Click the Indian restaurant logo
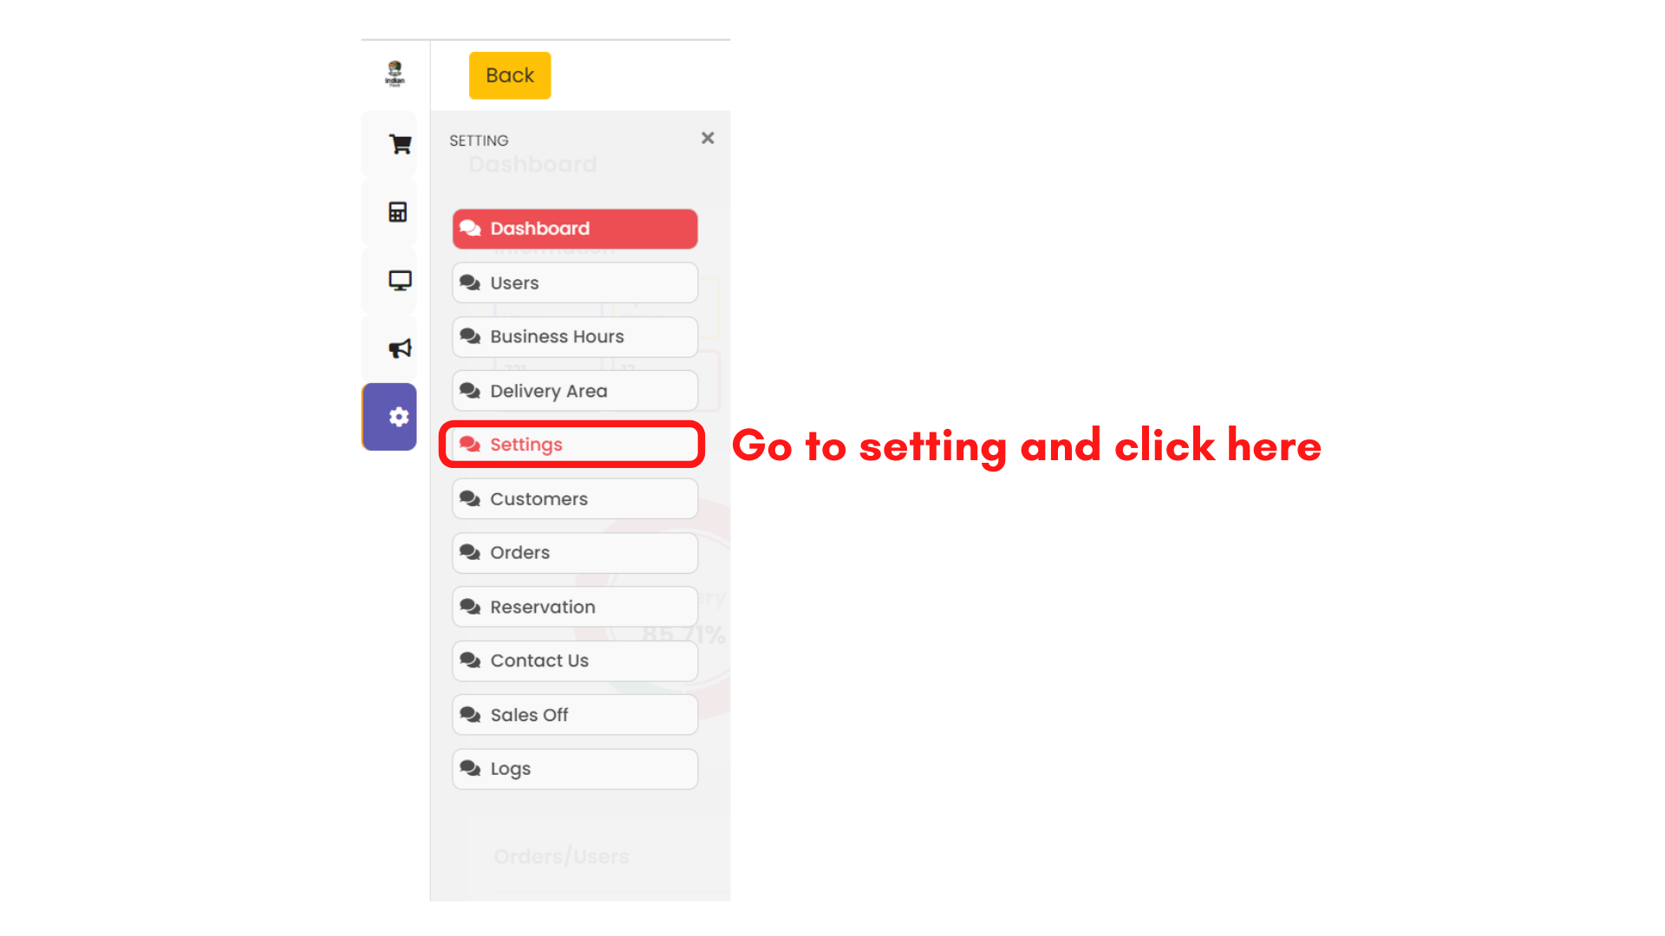The image size is (1665, 936). point(395,74)
